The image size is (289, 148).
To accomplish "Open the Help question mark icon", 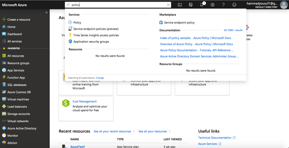I will (223, 5).
